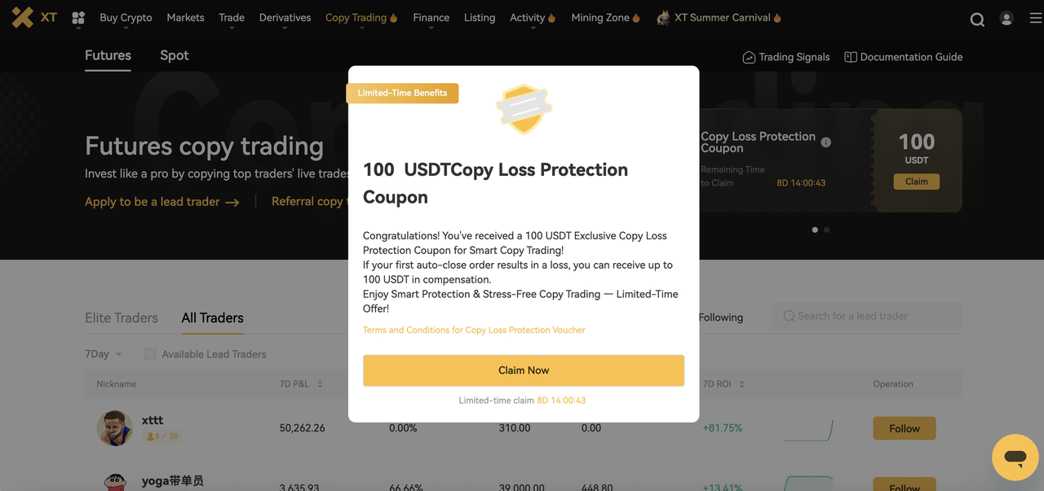1044x491 pixels.
Task: Go to second banner carousel dot
Action: 826,230
